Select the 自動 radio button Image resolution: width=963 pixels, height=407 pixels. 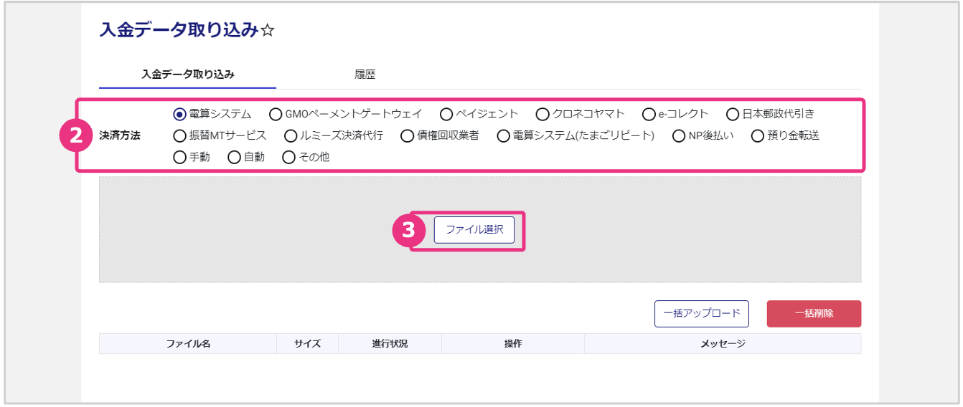[x=234, y=157]
